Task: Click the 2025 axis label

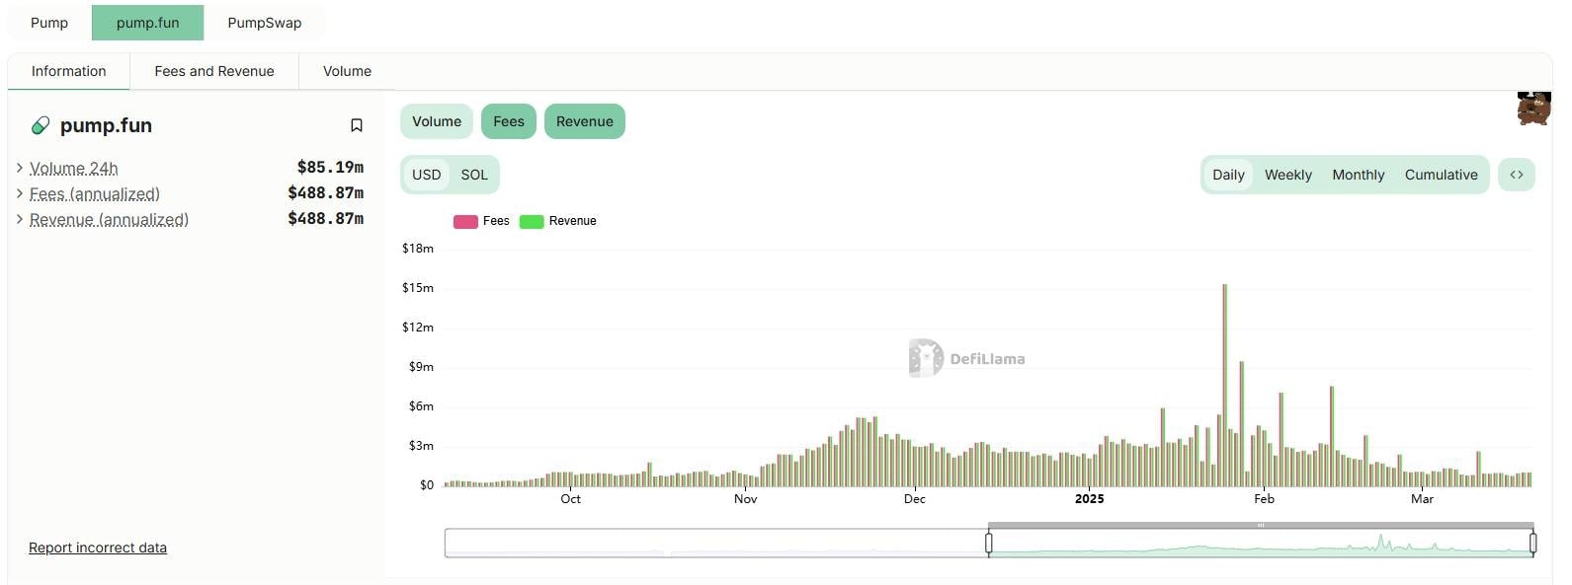Action: click(x=1090, y=499)
